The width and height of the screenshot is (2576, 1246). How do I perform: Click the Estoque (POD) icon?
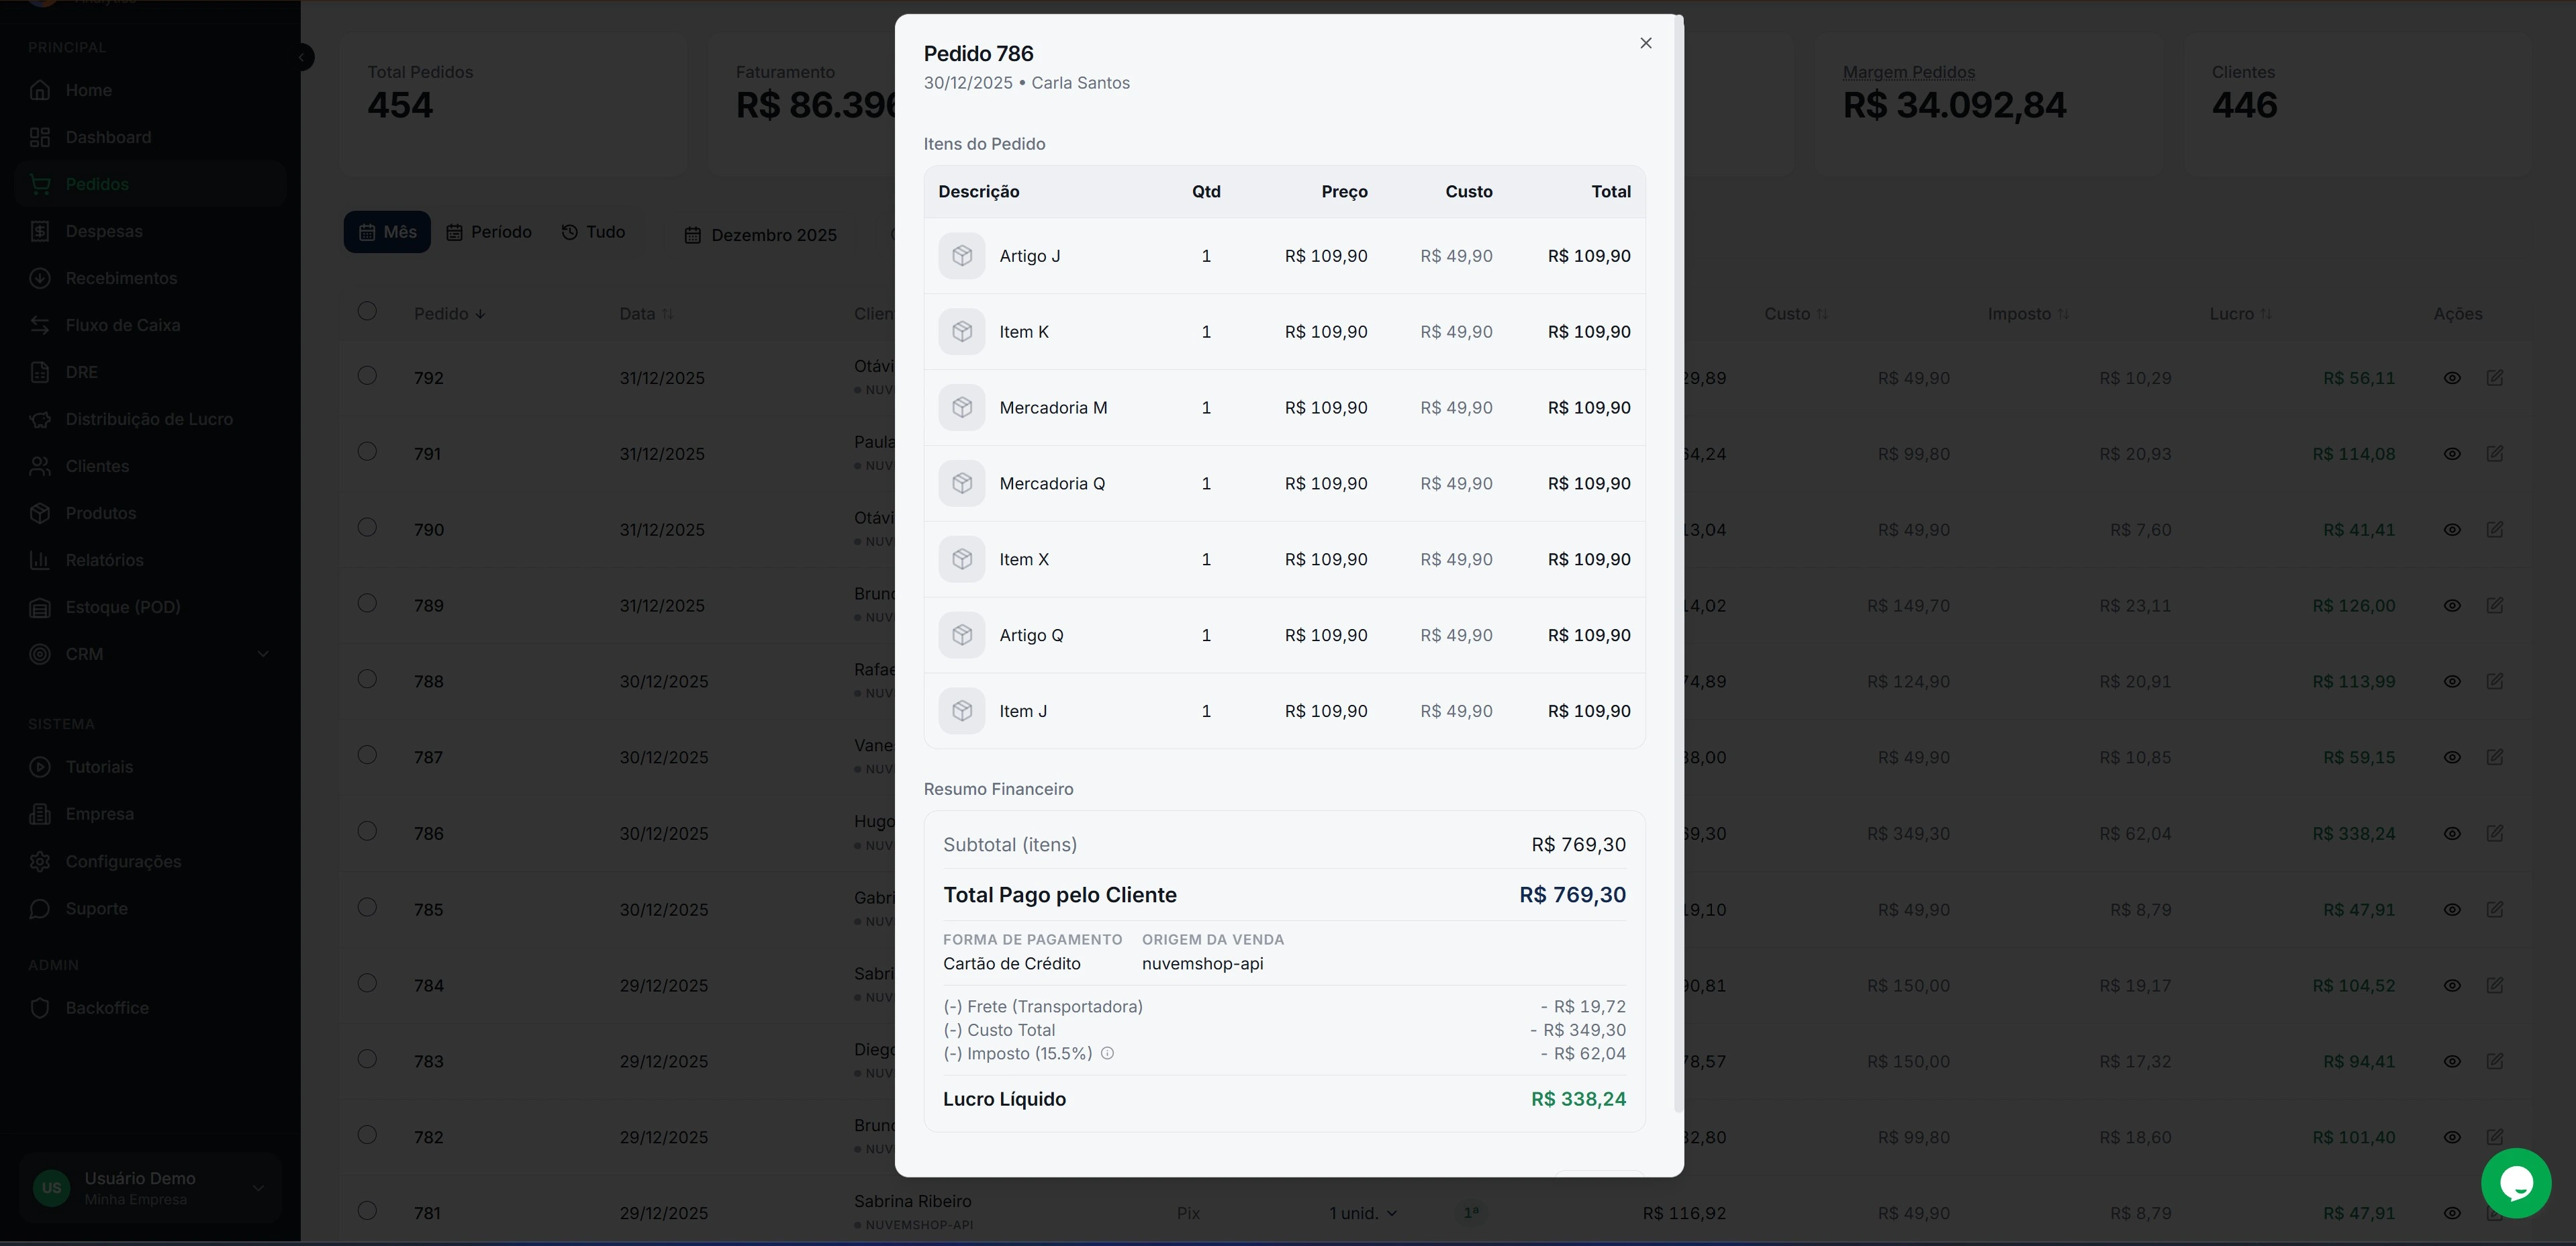coord(40,607)
